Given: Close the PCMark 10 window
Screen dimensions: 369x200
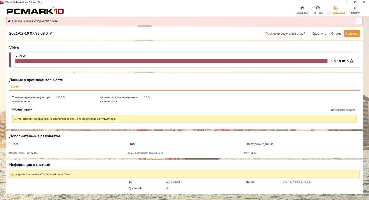Looking at the screenshot, I should tap(364, 2).
